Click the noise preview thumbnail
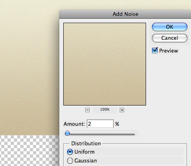This screenshot has width=191, height=166. (x=105, y=64)
